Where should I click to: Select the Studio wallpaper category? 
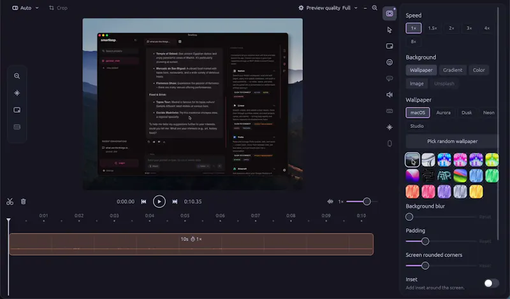(x=417, y=126)
